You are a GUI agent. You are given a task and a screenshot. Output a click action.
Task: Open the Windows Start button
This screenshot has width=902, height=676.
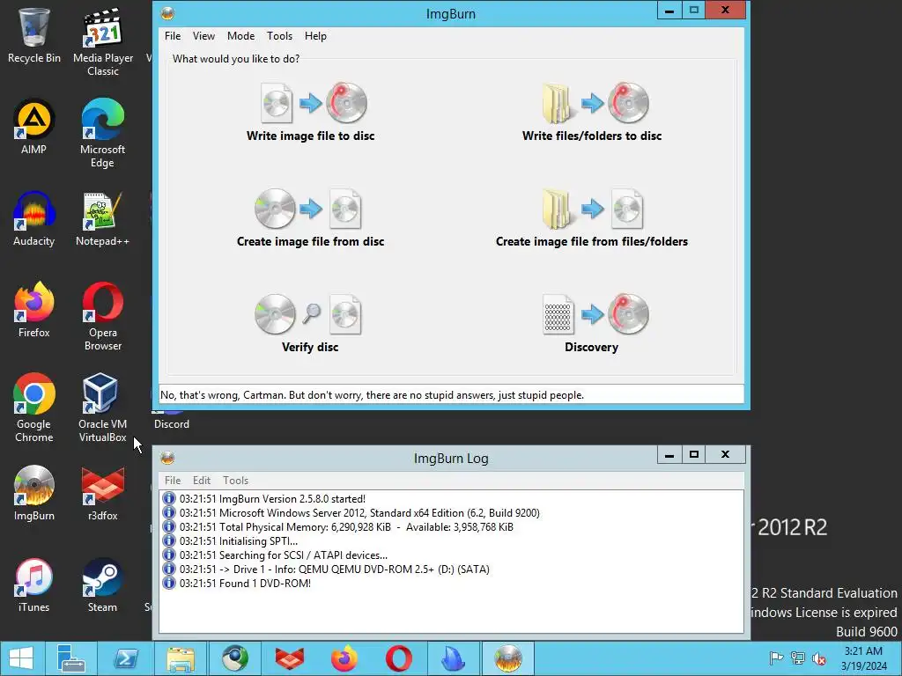(x=21, y=658)
